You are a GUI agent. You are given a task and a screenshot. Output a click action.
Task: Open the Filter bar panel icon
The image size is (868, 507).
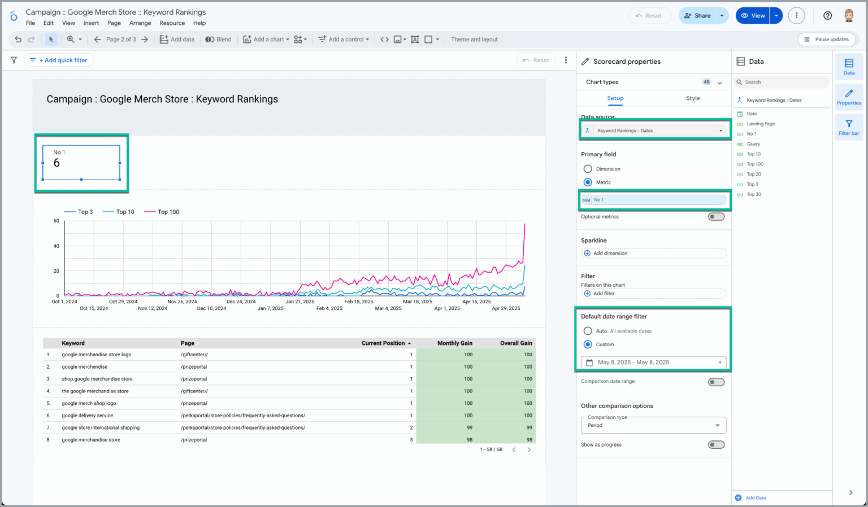[849, 126]
